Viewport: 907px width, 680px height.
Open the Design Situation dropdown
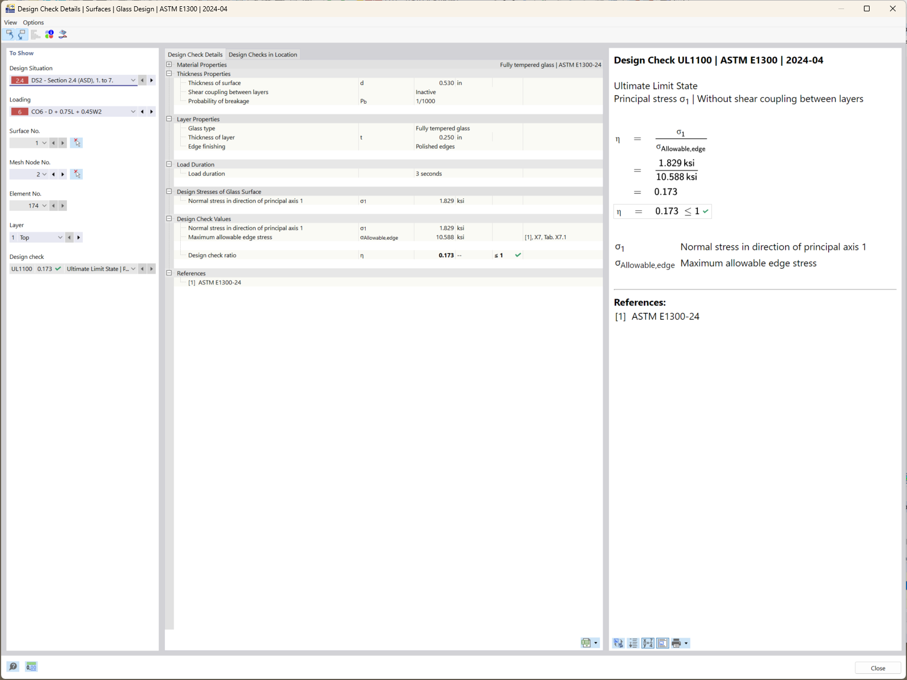[x=133, y=80]
